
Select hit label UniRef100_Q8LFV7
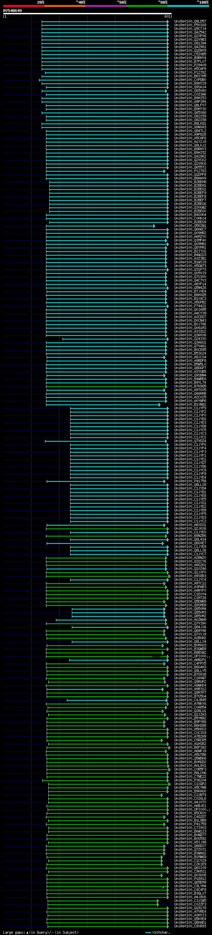(x=190, y=105)
